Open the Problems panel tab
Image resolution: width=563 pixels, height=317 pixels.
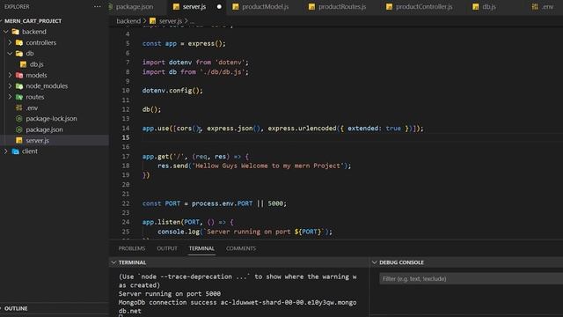pyautogui.click(x=132, y=248)
